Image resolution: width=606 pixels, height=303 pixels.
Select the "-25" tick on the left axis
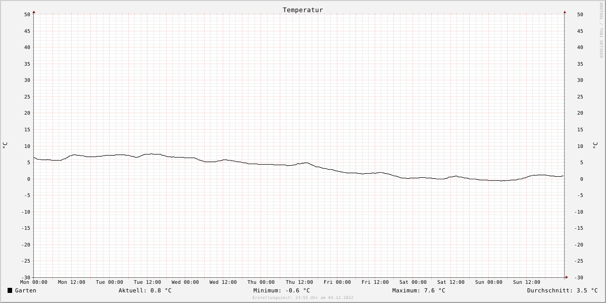coord(26,261)
